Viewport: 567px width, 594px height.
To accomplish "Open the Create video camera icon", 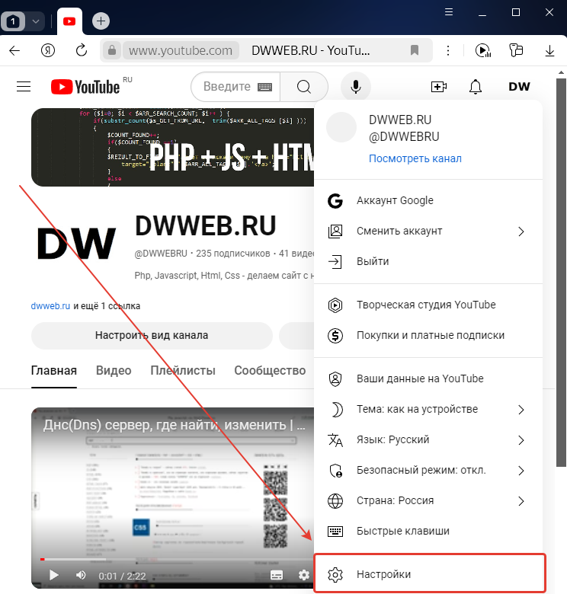I will [x=439, y=87].
